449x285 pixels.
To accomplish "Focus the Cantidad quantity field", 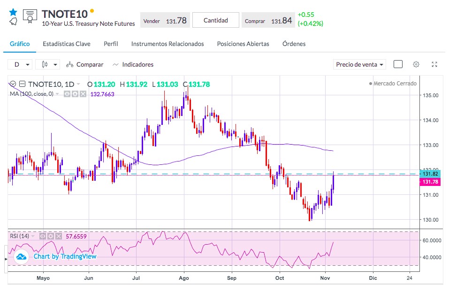I will point(216,20).
